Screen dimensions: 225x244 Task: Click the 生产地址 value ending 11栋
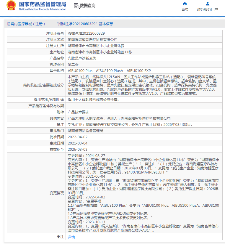100,52
